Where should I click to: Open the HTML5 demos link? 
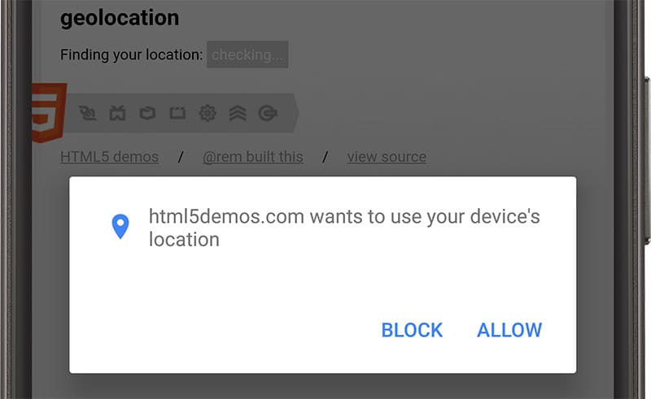pos(109,157)
